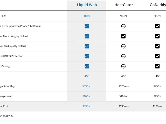Click DDoS Protection row label
This screenshot has width=166, height=124.
(12, 56)
